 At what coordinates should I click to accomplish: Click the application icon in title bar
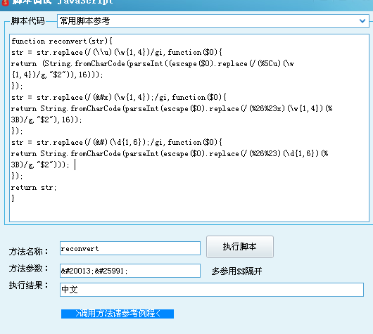(5, 2)
